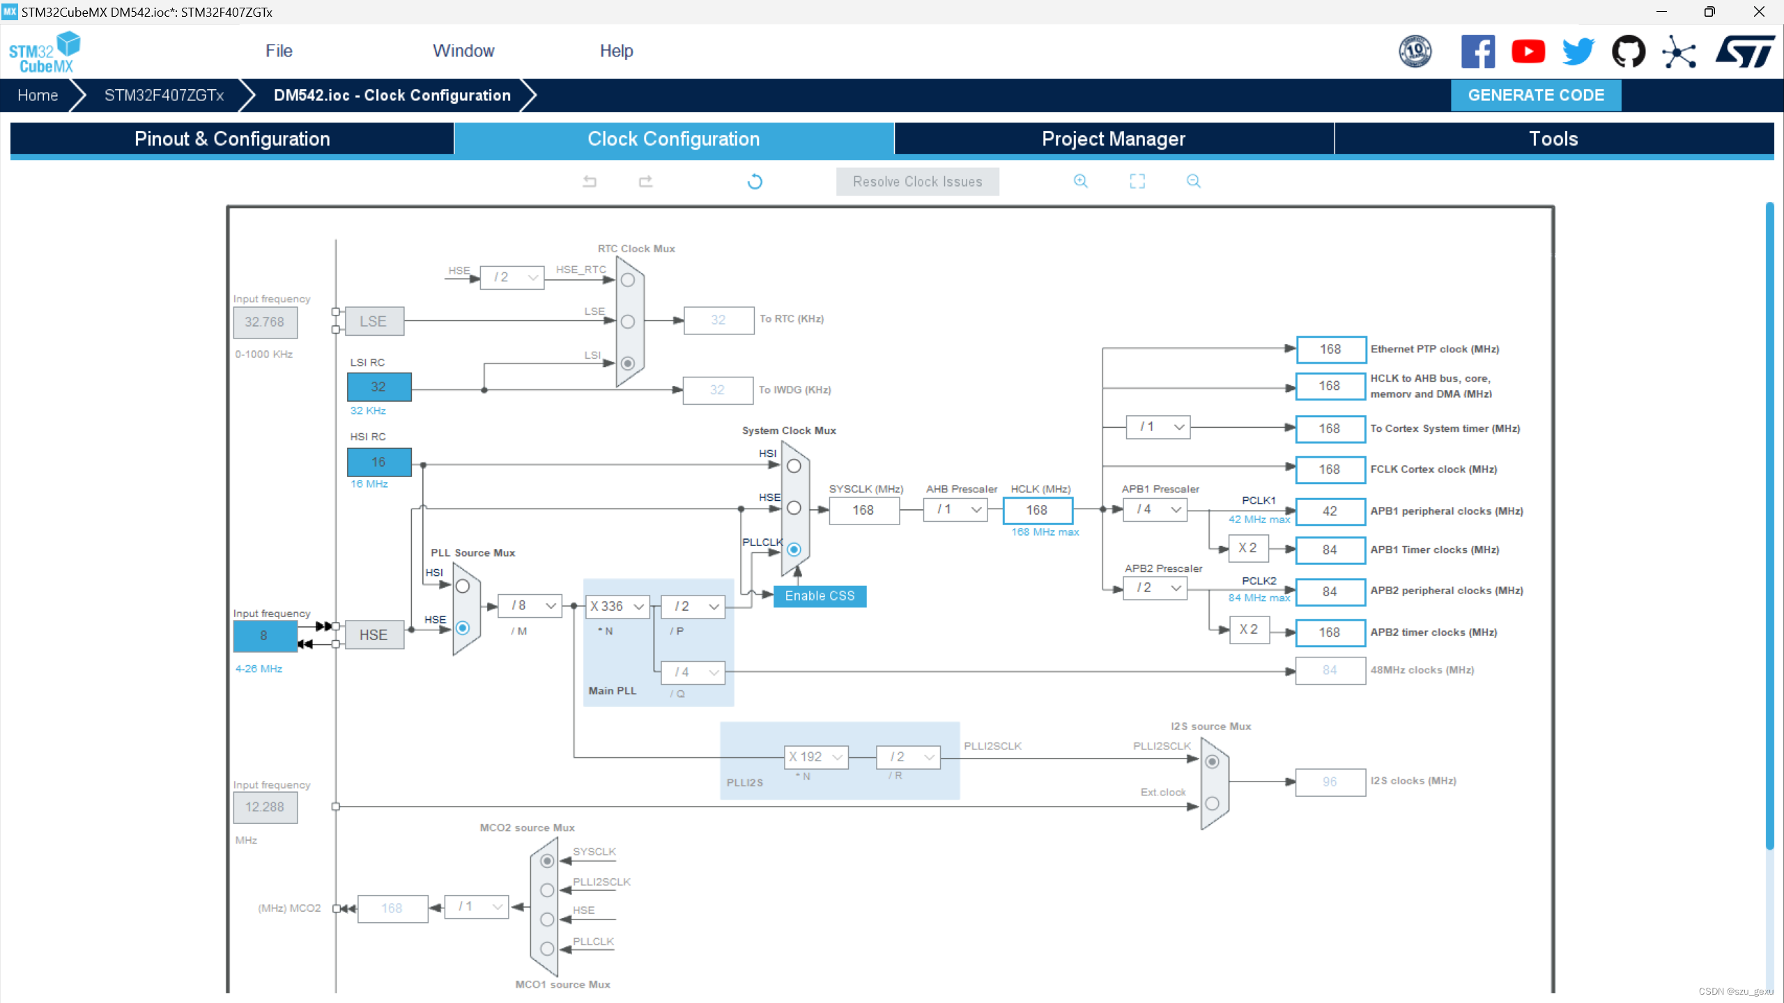1784x1003 pixels.
Task: Click the HCLK (MHz) input field
Action: [1037, 510]
